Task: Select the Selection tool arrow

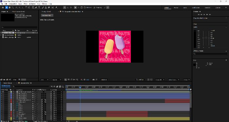Action: point(7,8)
